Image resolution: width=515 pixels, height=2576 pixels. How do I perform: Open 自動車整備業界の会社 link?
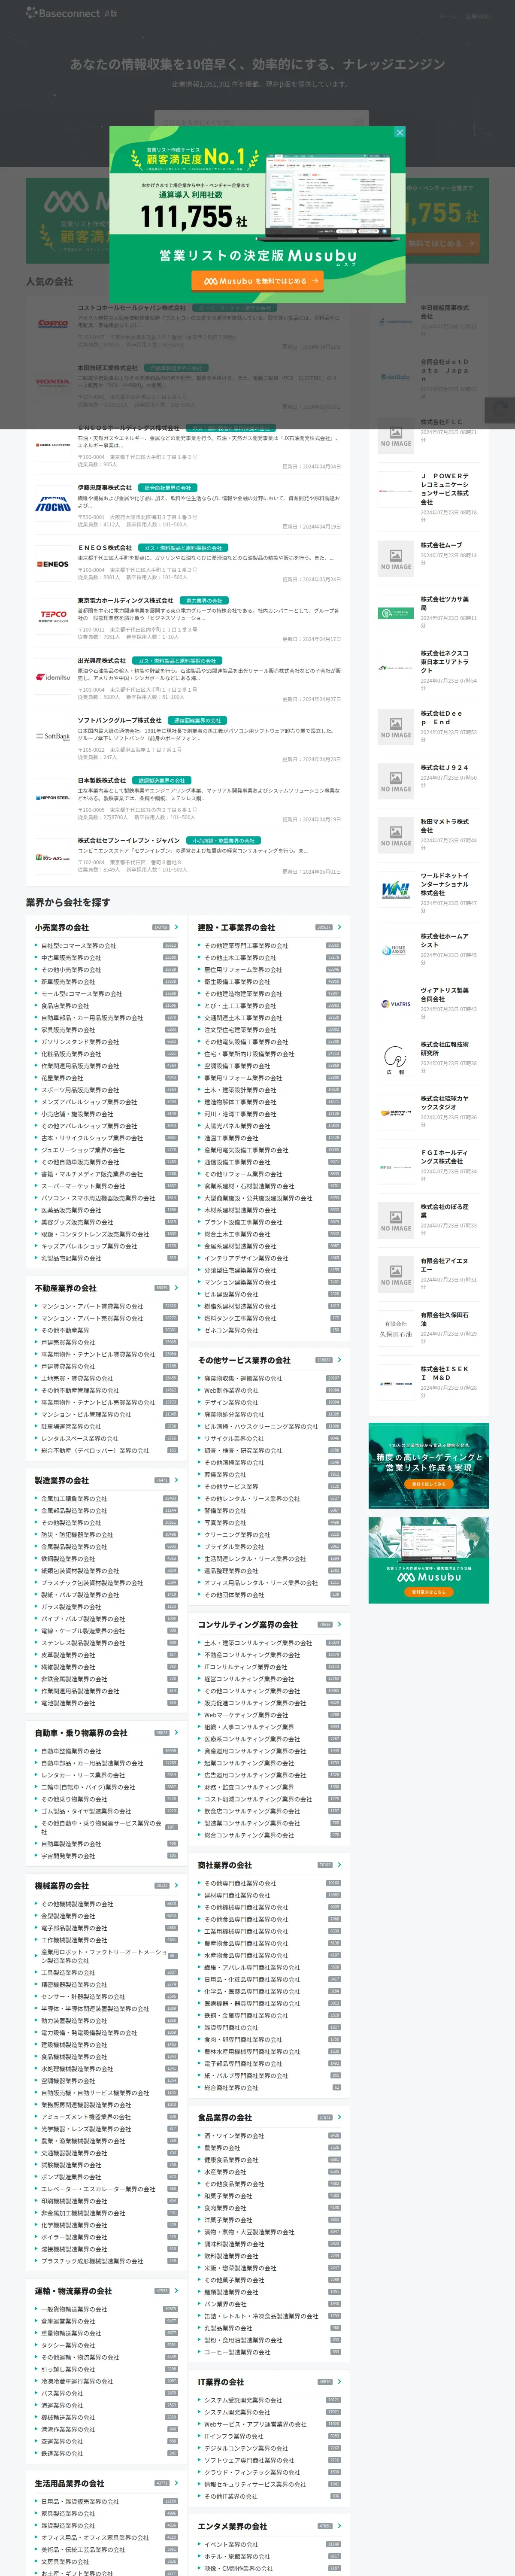coord(71,1751)
